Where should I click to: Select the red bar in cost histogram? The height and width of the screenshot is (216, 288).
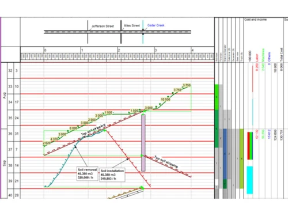[248, 146]
